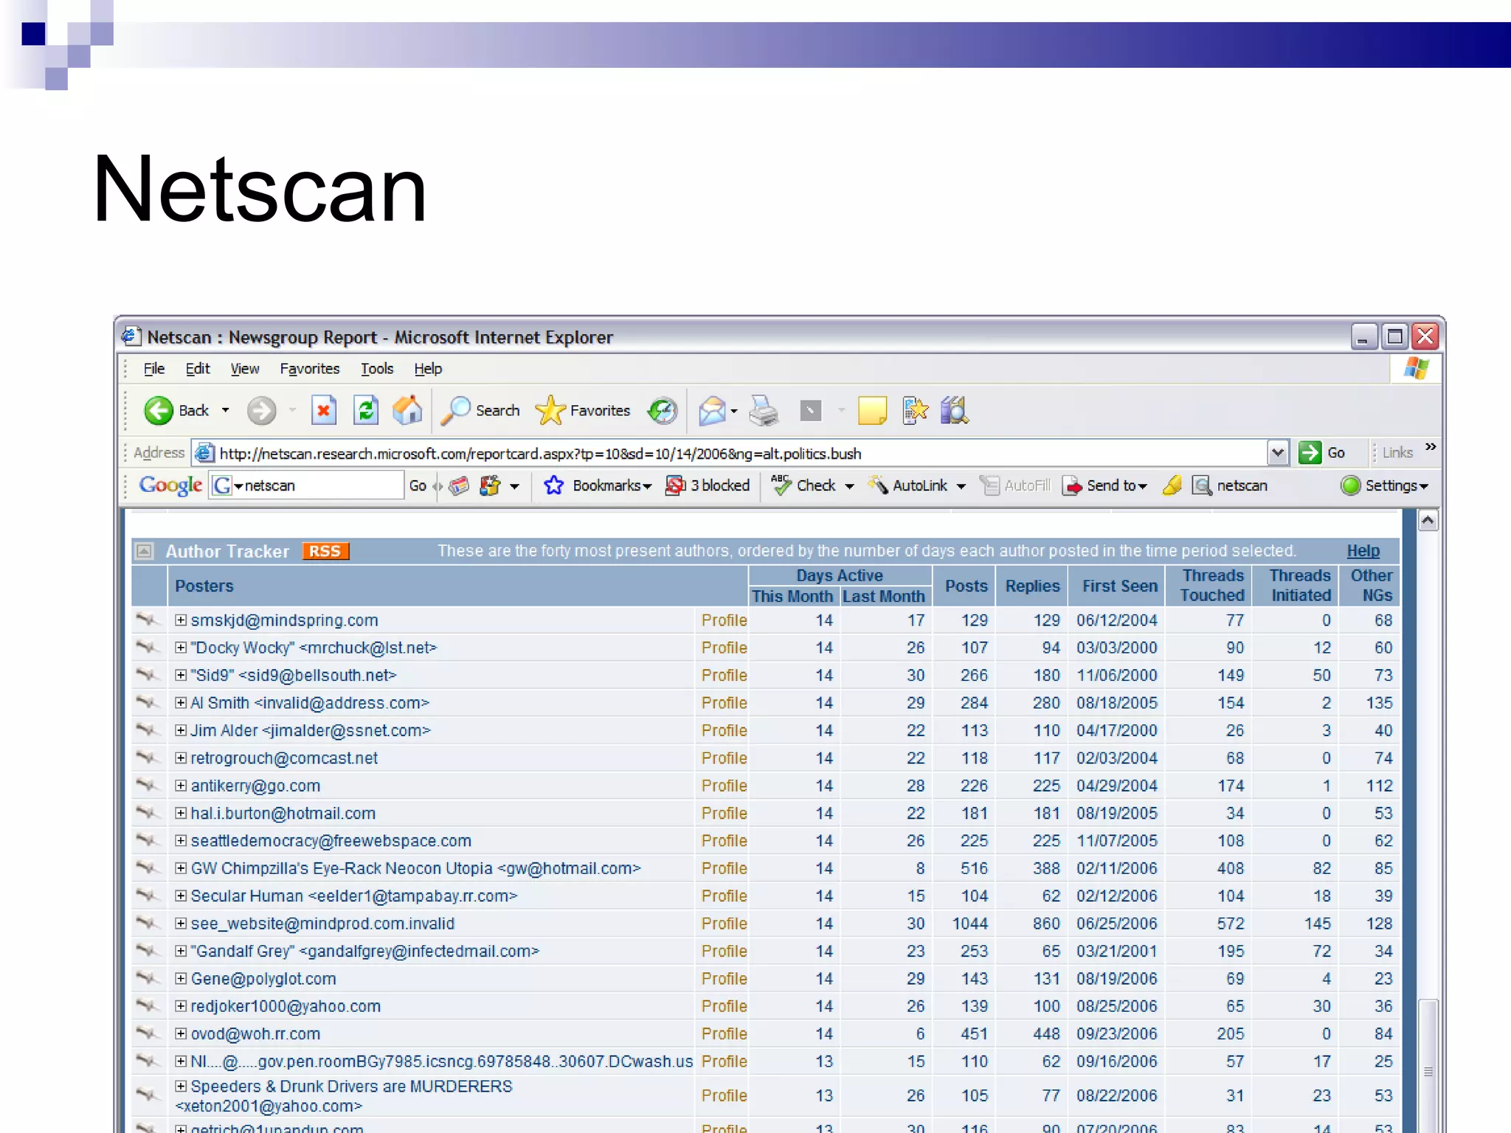Click the green Go arrow button
1511x1133 pixels.
coord(1310,453)
